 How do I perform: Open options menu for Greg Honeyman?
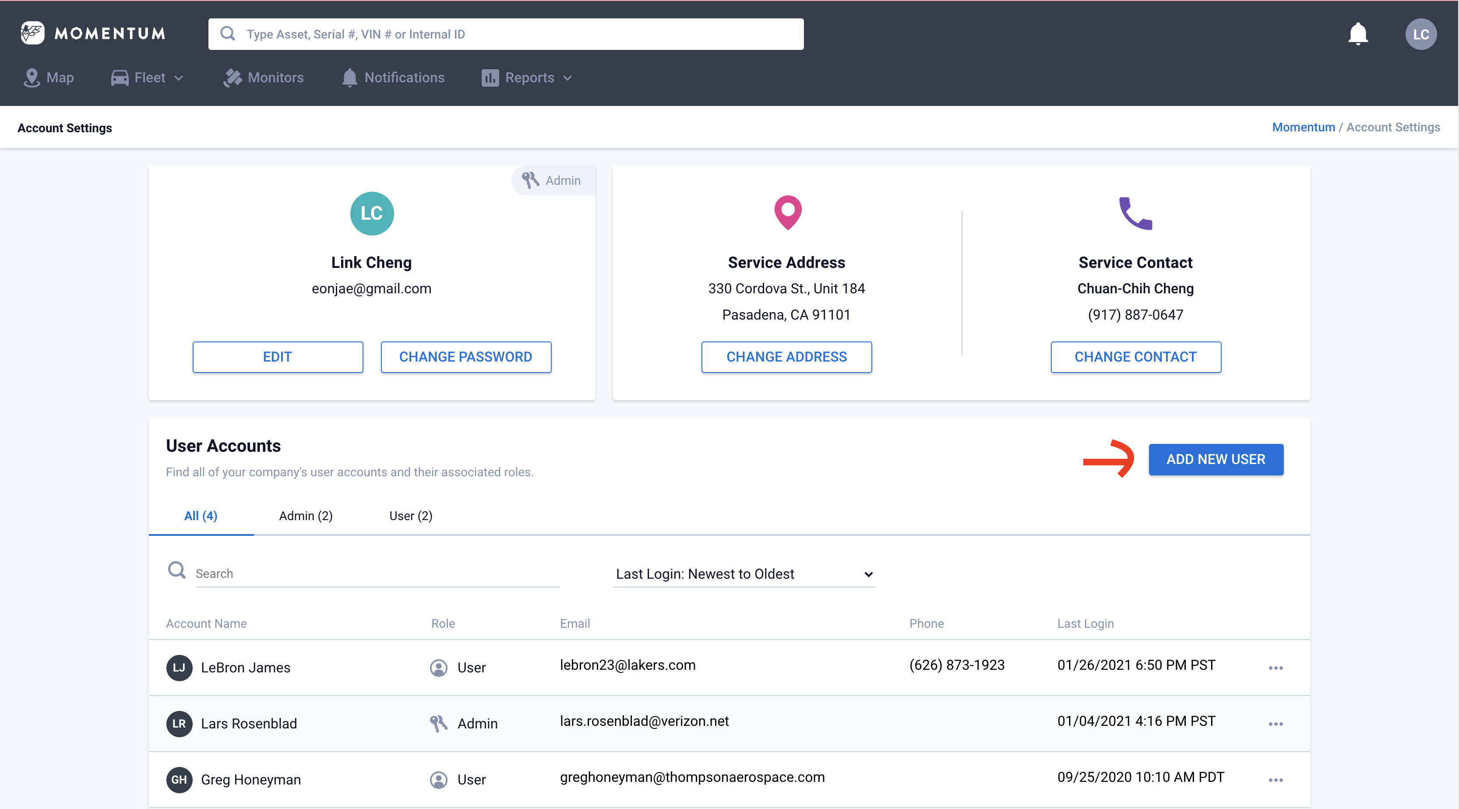click(x=1276, y=780)
